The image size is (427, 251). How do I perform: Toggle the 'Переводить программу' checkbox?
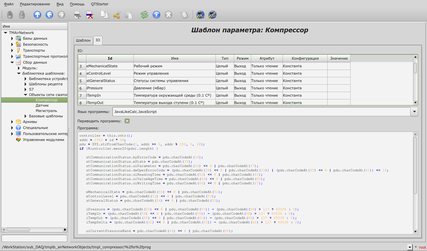(x=127, y=121)
